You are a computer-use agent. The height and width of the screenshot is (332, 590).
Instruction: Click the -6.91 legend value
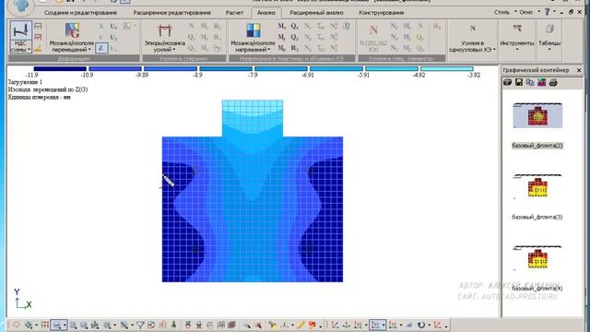pyautogui.click(x=308, y=76)
